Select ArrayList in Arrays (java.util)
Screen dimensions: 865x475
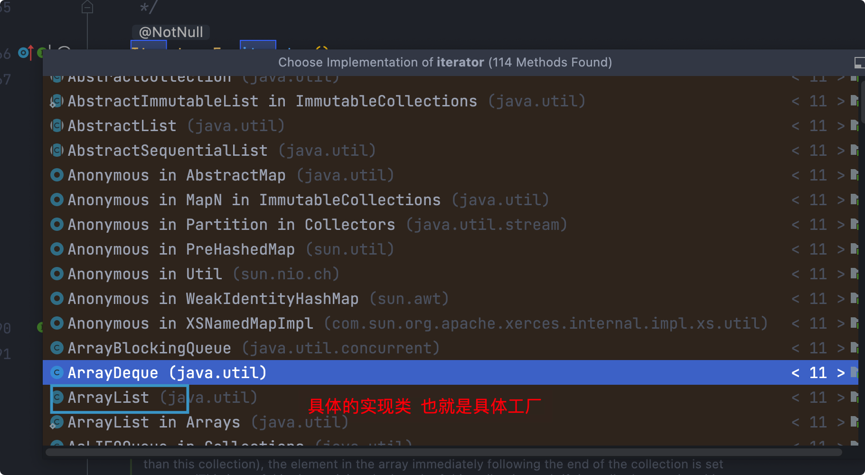tap(451, 422)
